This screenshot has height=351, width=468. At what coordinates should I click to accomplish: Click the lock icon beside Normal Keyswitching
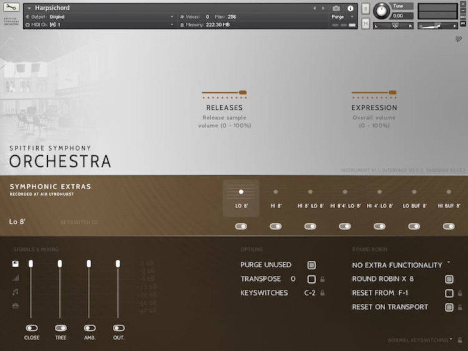click(x=460, y=340)
